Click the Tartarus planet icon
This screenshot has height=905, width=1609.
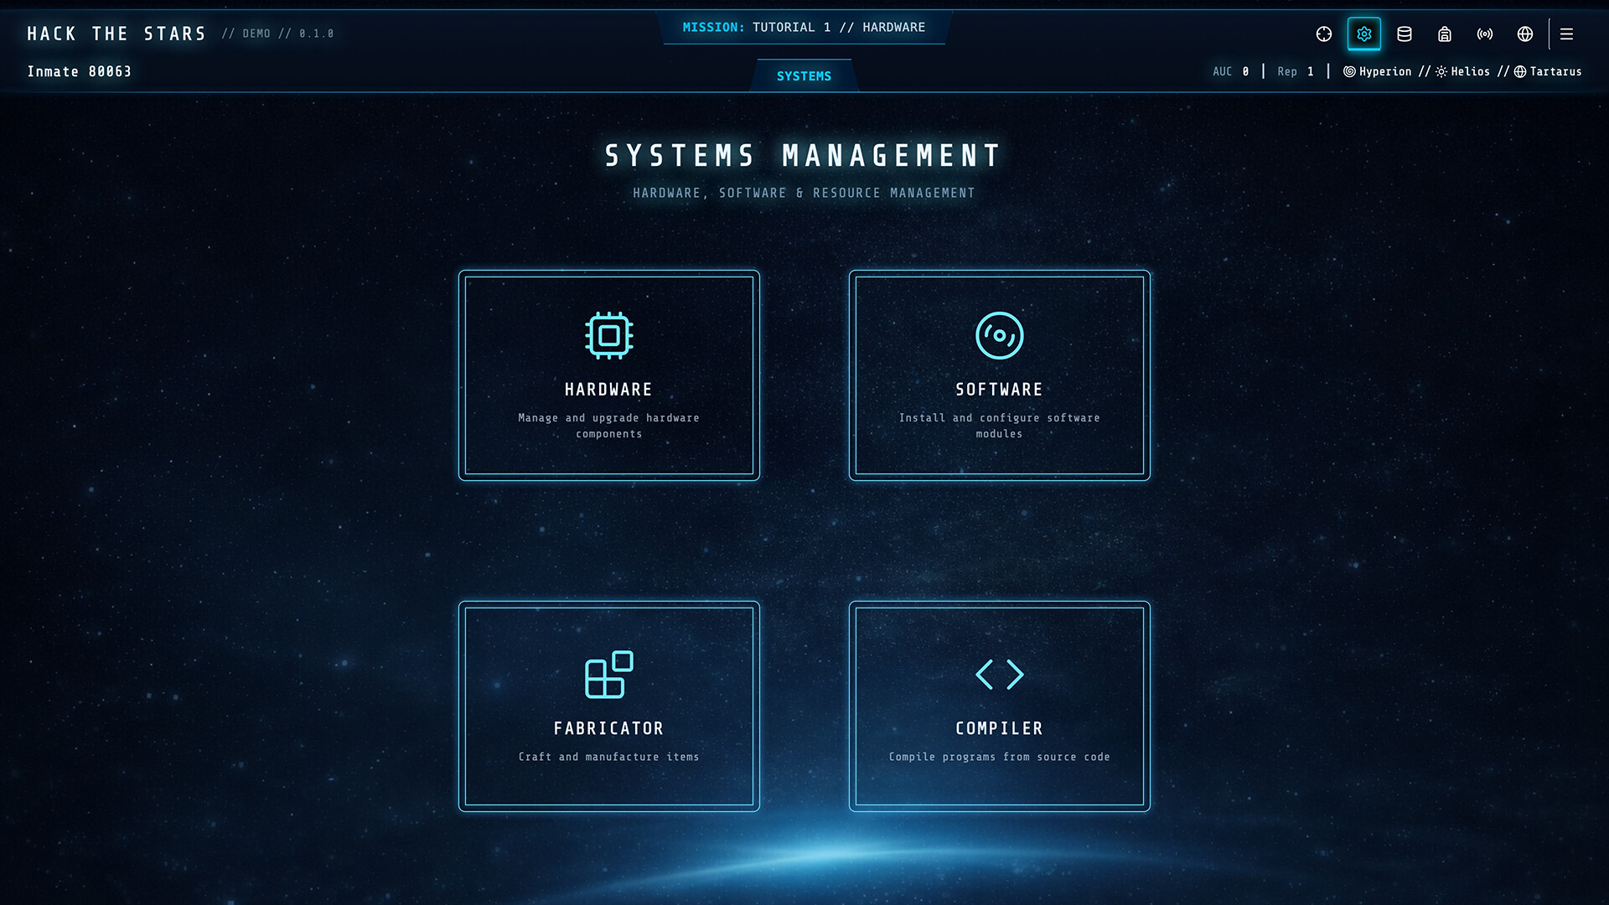(1519, 71)
